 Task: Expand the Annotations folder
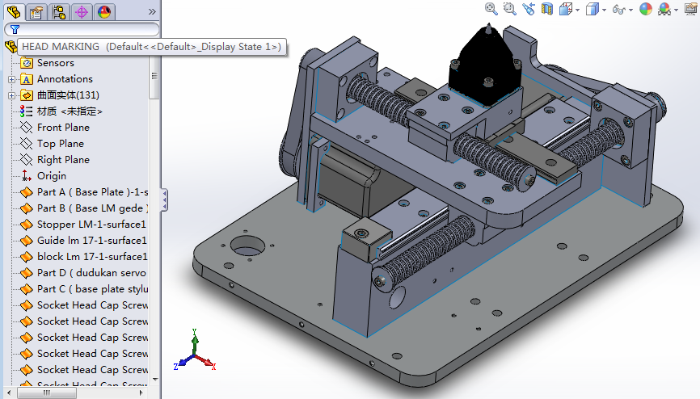(11, 79)
